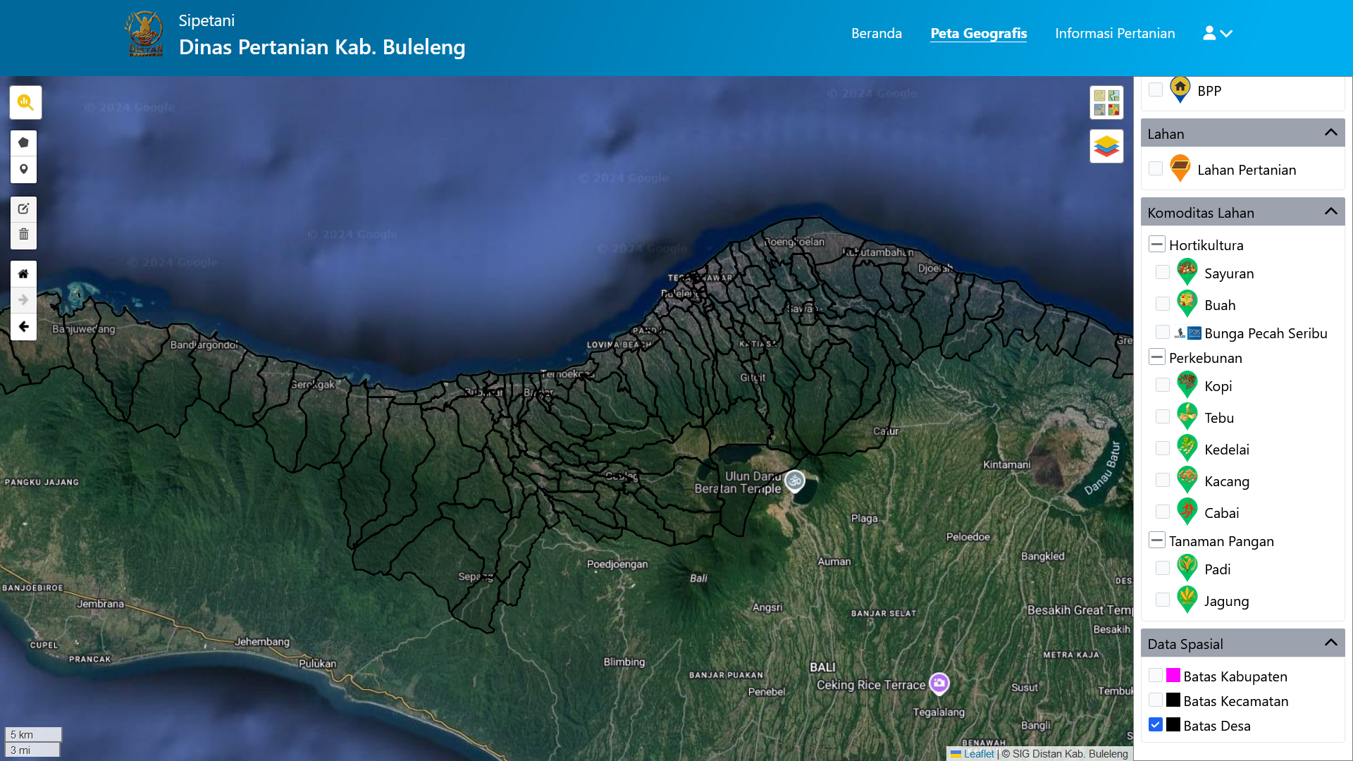Click the home view icon

pos(23,273)
